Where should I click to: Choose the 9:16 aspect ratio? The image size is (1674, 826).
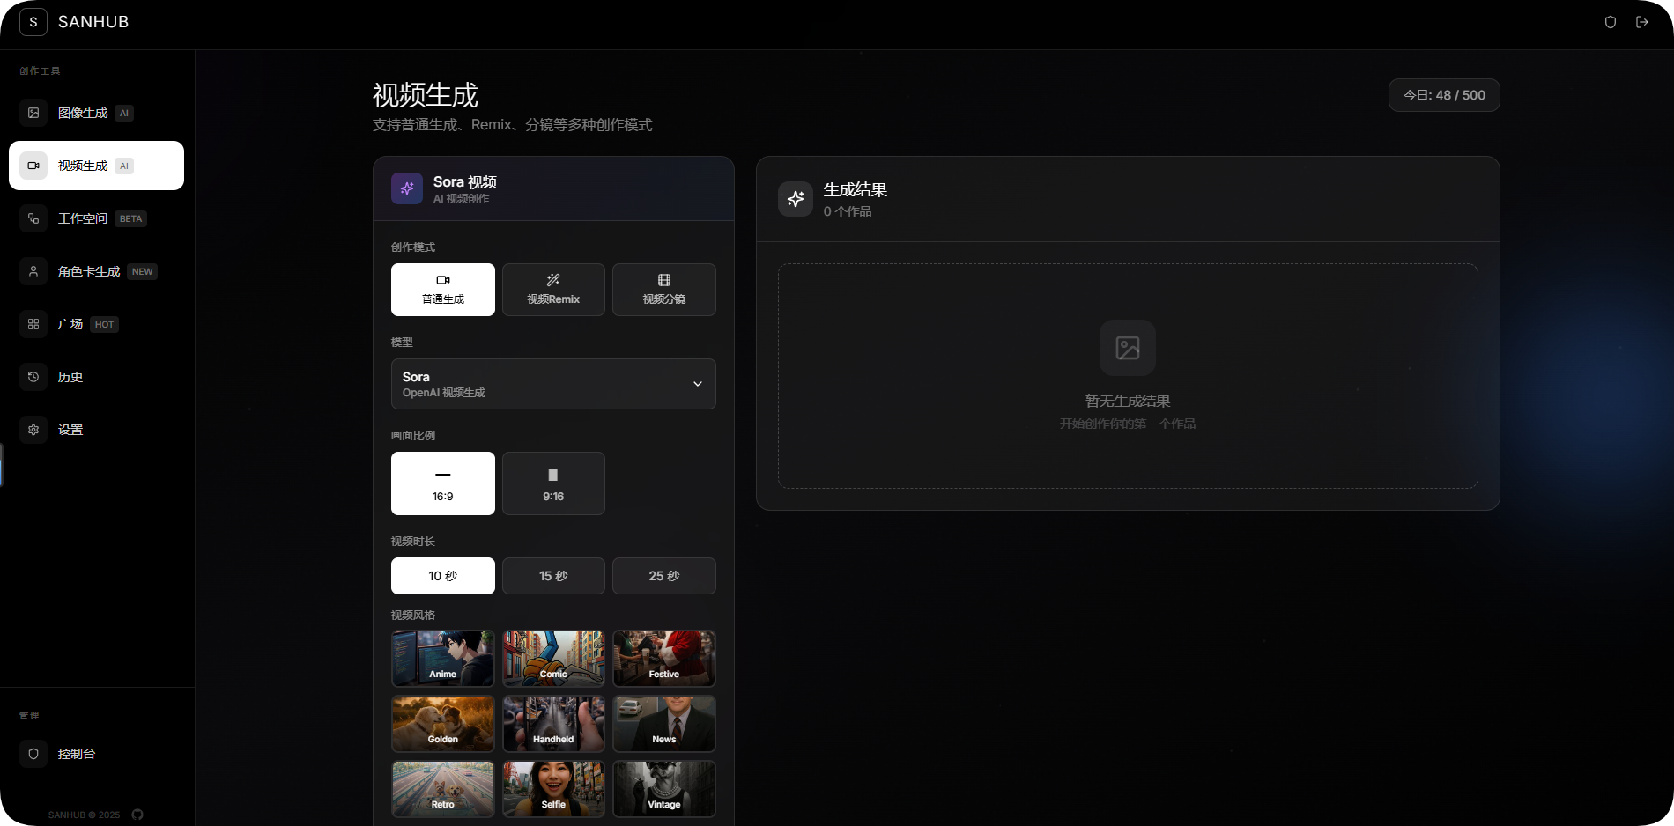pos(553,483)
